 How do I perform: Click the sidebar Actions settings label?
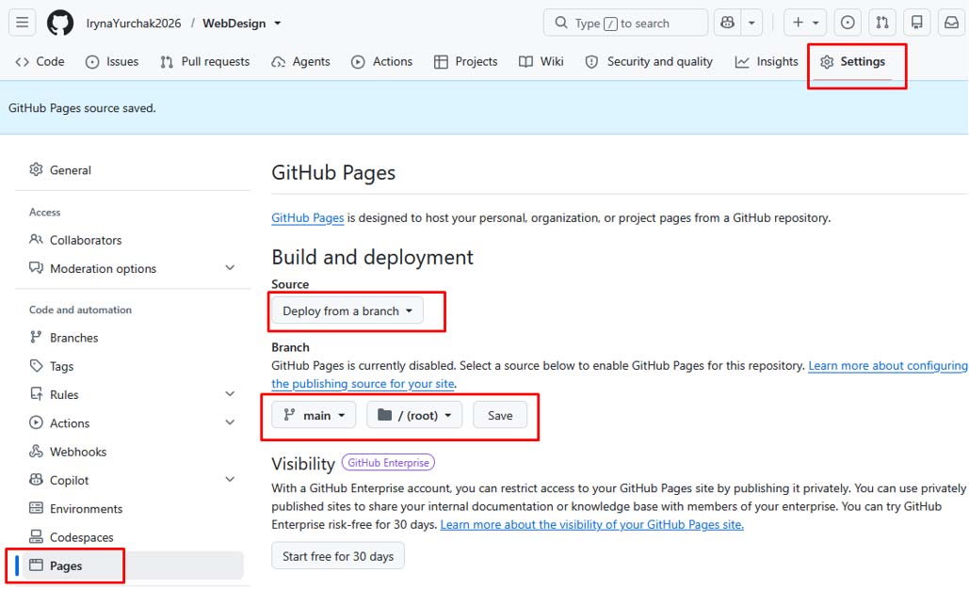(x=70, y=422)
